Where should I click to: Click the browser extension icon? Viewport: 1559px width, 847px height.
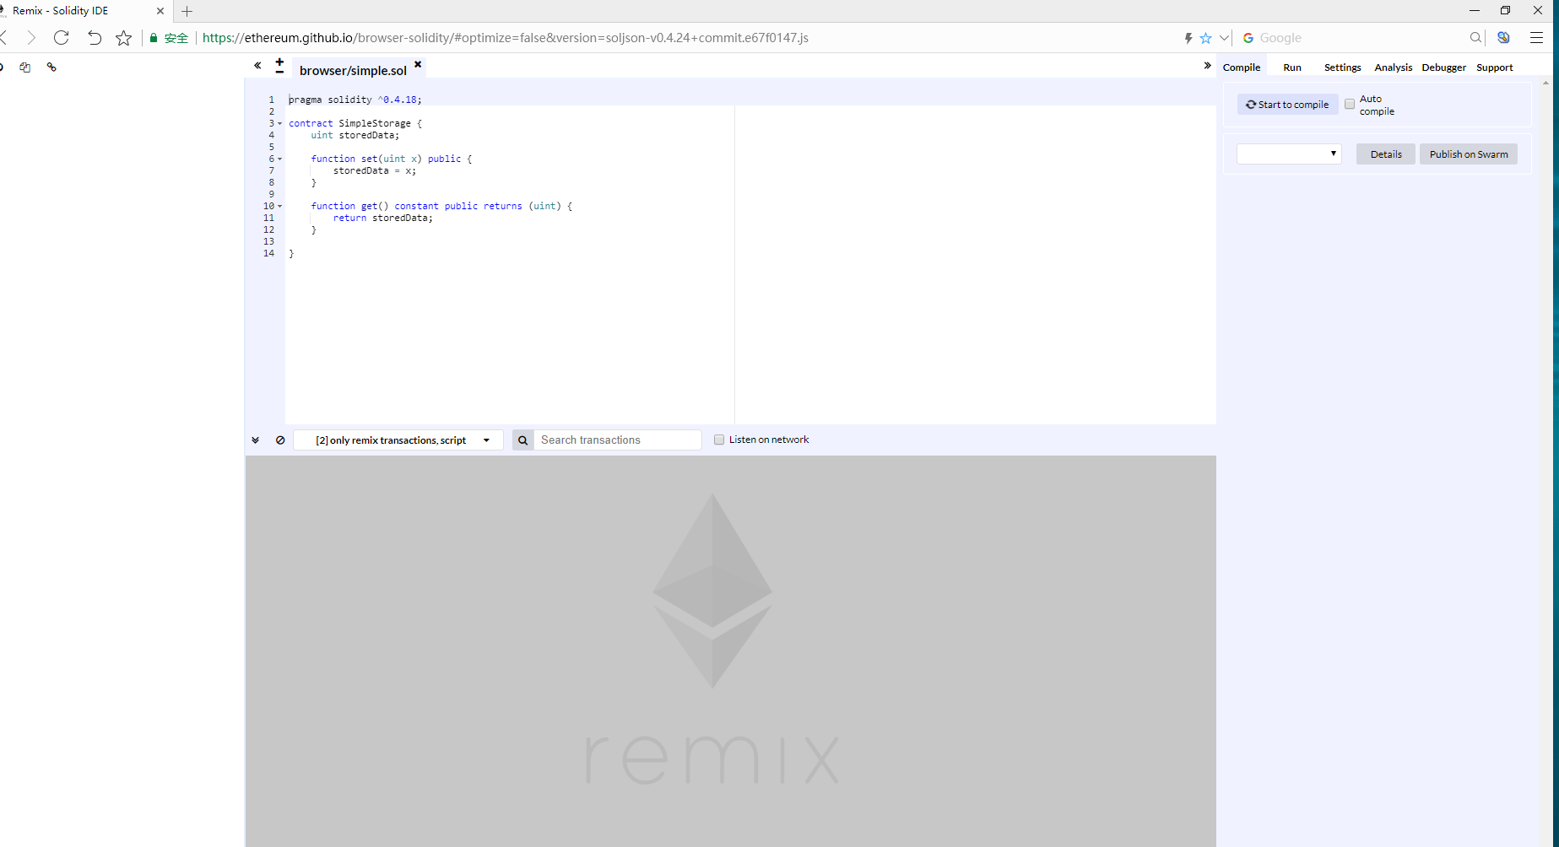1503,38
